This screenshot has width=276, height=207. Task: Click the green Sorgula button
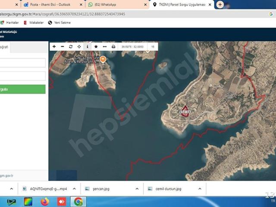[x=23, y=89]
